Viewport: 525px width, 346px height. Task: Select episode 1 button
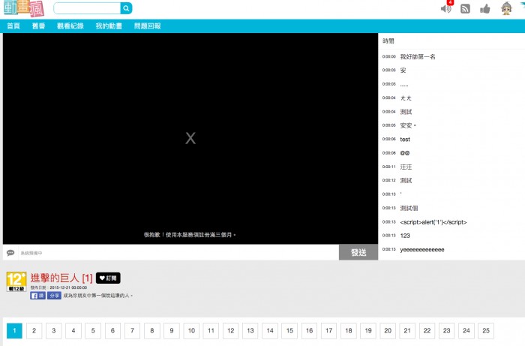14,331
